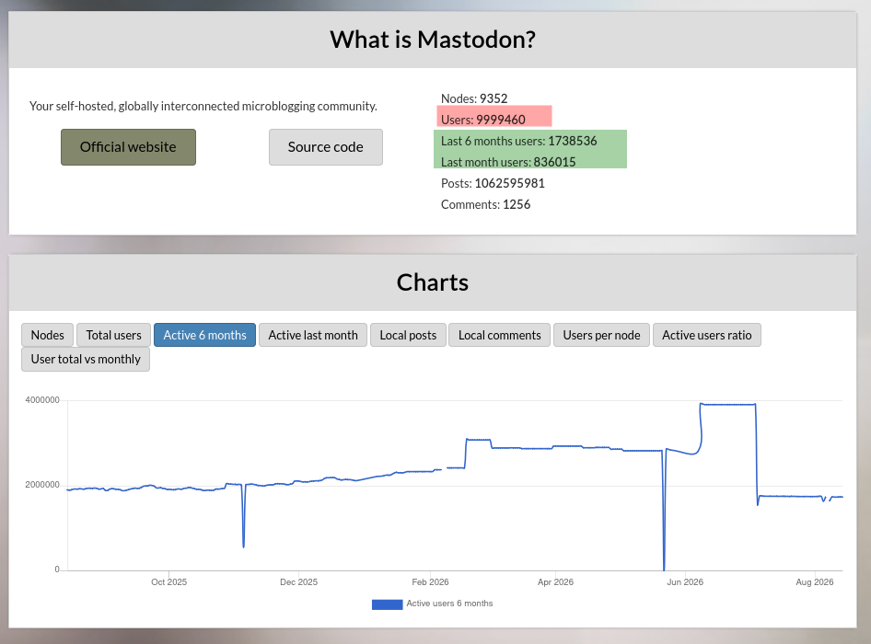
Task: Click the 'Comments: 1256' statistic
Action: coord(485,204)
